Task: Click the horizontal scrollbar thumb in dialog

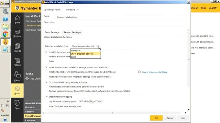Action: (x=113, y=112)
